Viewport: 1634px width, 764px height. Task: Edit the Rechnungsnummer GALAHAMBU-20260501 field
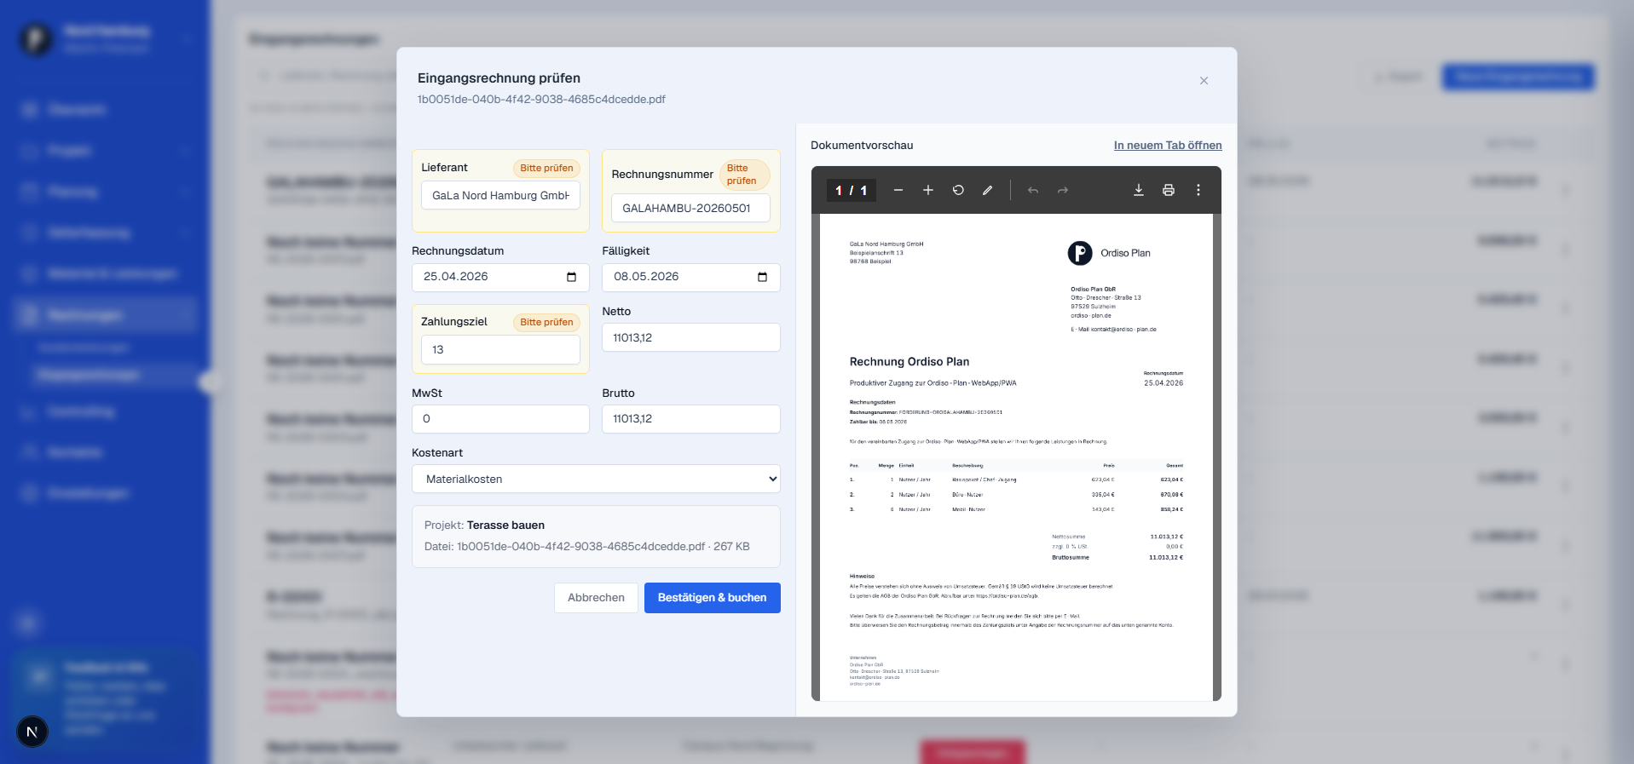(x=690, y=208)
